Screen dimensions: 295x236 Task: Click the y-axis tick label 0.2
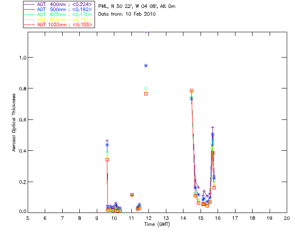click(23, 182)
